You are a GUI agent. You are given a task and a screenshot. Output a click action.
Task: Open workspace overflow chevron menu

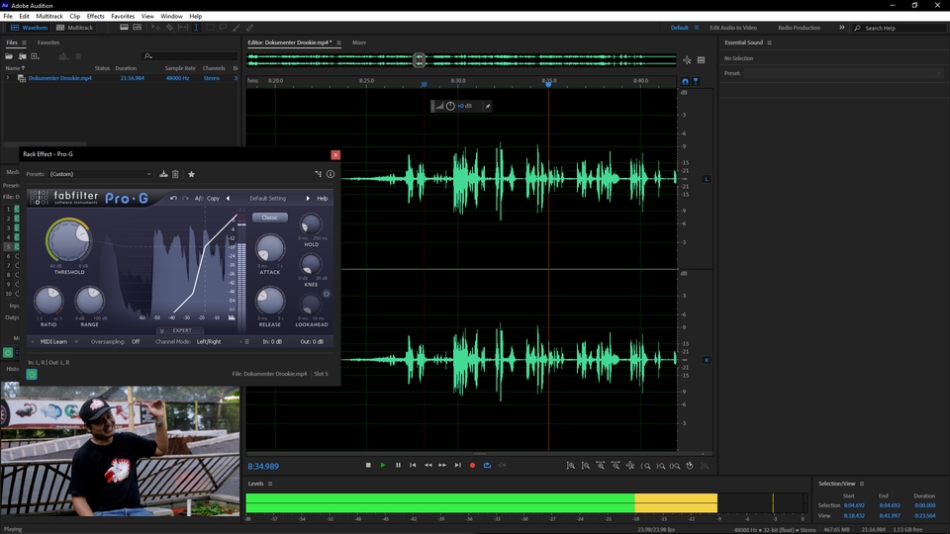[841, 28]
